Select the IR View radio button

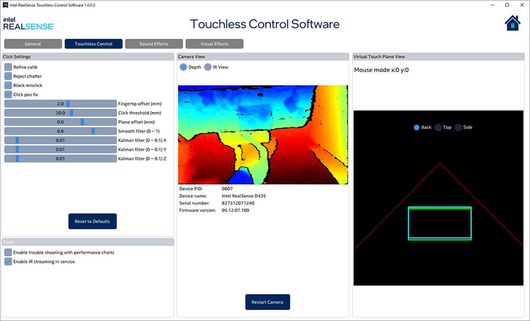click(x=208, y=67)
